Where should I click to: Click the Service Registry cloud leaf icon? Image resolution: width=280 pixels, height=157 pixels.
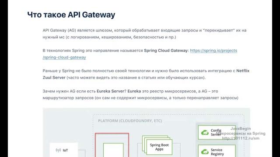(x=205, y=152)
